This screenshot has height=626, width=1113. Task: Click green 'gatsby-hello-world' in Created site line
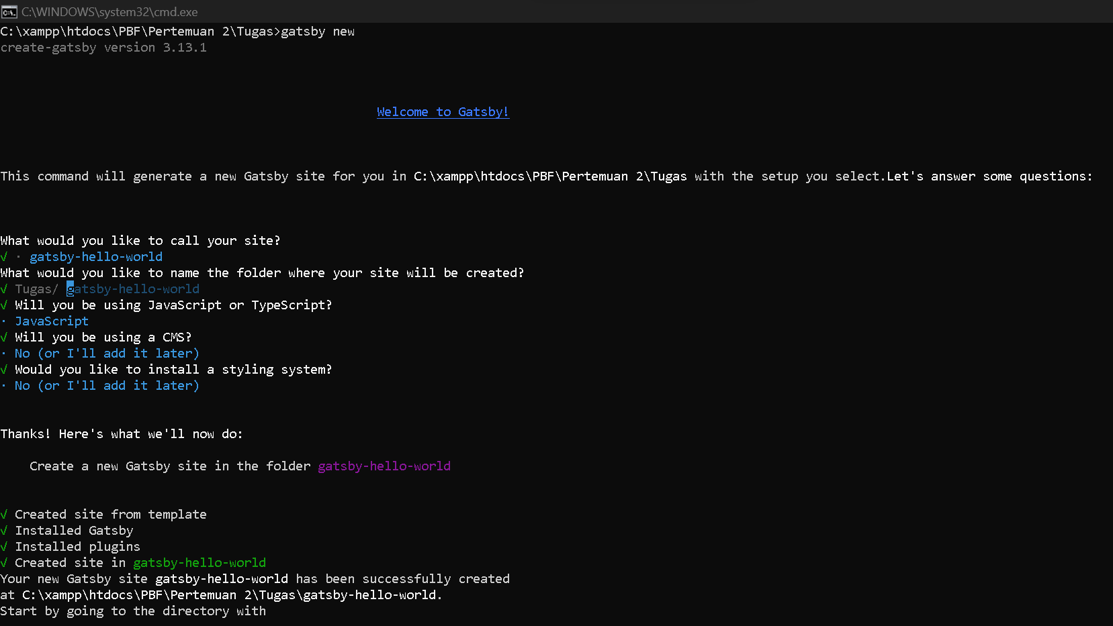199,563
